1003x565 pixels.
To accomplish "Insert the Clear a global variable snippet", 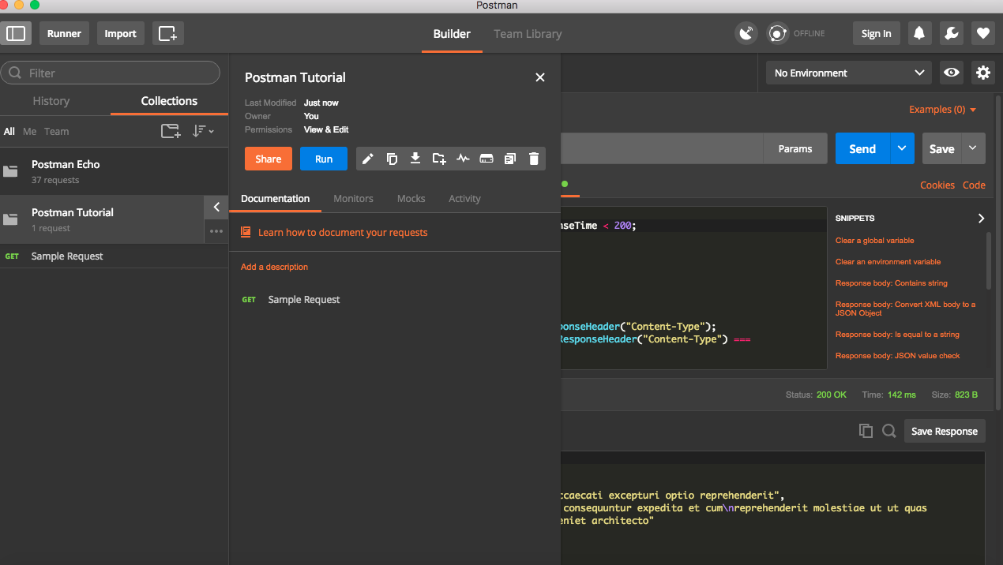I will [x=874, y=240].
